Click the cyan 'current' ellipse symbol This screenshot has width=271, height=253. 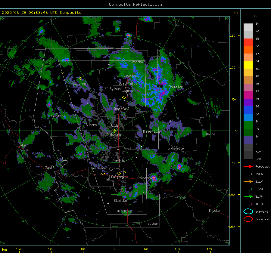[x=248, y=211]
